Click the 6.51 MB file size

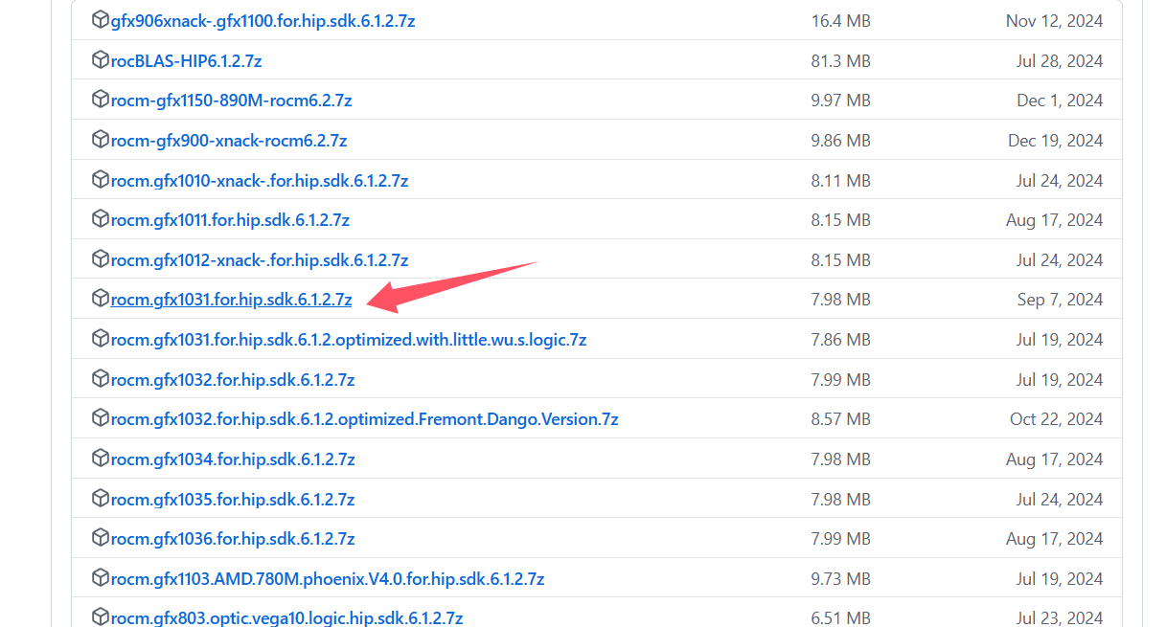coord(840,618)
